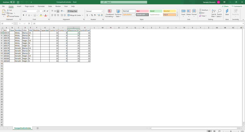This screenshot has width=245, height=132.
Task: Switch to the Insert tab
Action: coord(19,7)
